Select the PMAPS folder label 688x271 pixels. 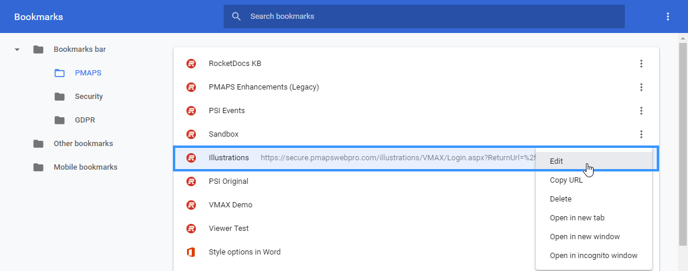pyautogui.click(x=88, y=73)
